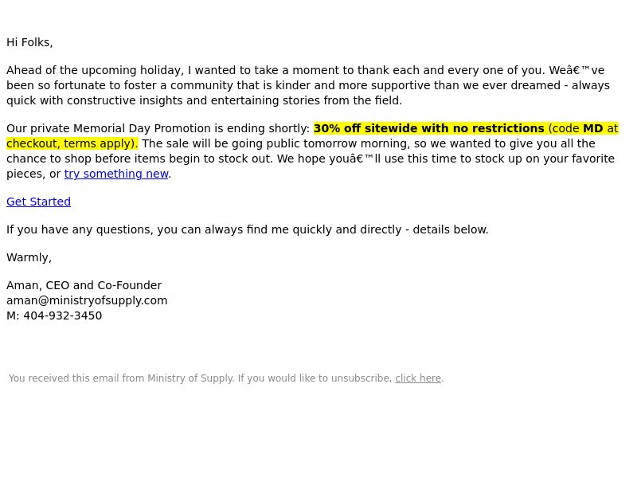Screen dimensions: 637x478
Task: Click the 'Warmly,' sign-off text
Action: tap(29, 257)
